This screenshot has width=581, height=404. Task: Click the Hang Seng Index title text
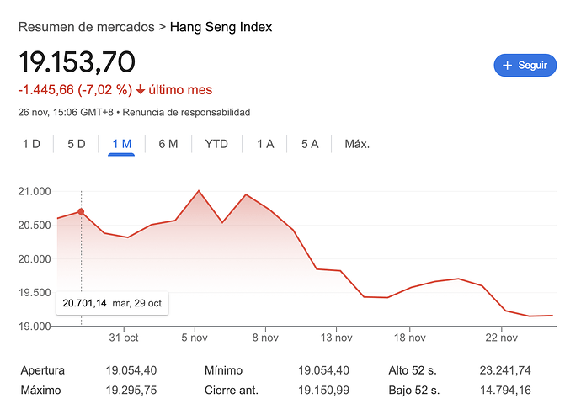click(221, 27)
